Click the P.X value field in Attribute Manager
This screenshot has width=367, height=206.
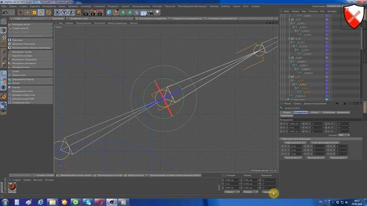pos(295,124)
